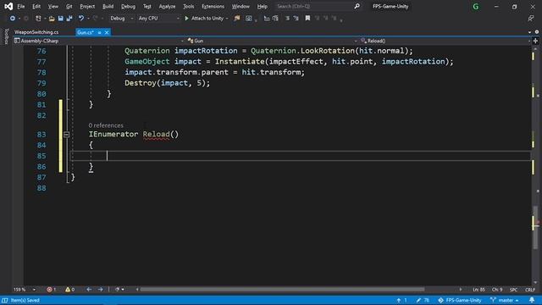Expand Attach to Unity dropdown arrow
Screen dimensions: 542x305
pos(227,19)
